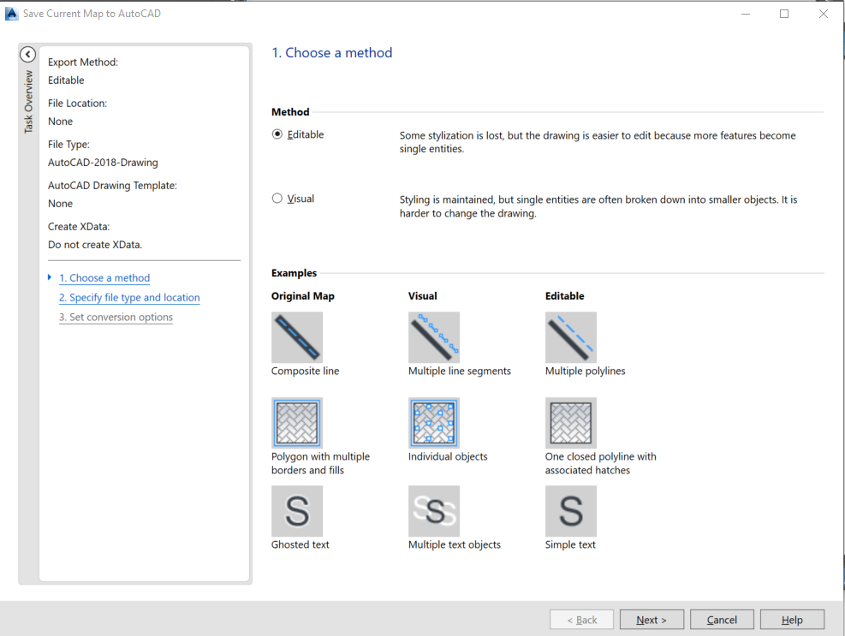Open step 1 Choose a method link
This screenshot has width=845, height=636.
click(104, 277)
